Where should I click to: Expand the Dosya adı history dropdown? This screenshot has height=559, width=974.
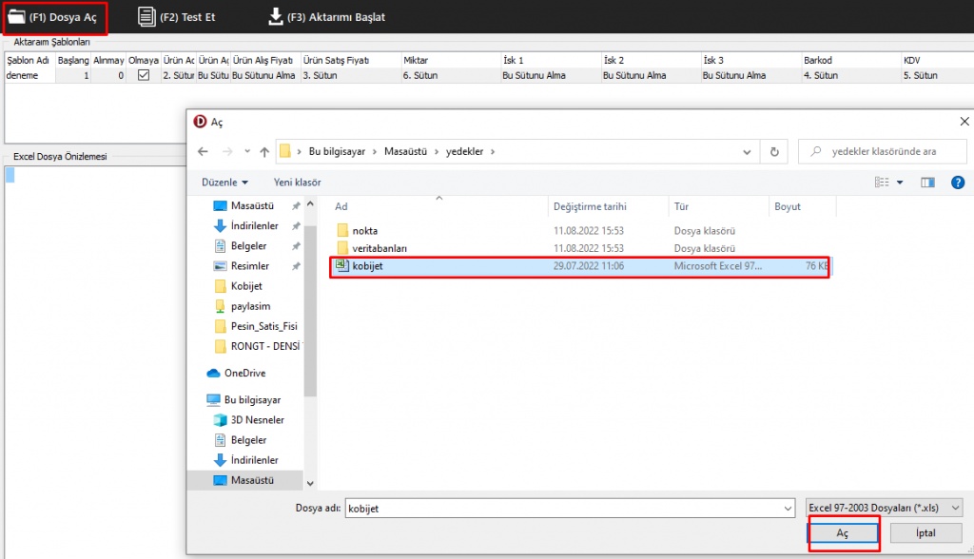click(x=788, y=508)
